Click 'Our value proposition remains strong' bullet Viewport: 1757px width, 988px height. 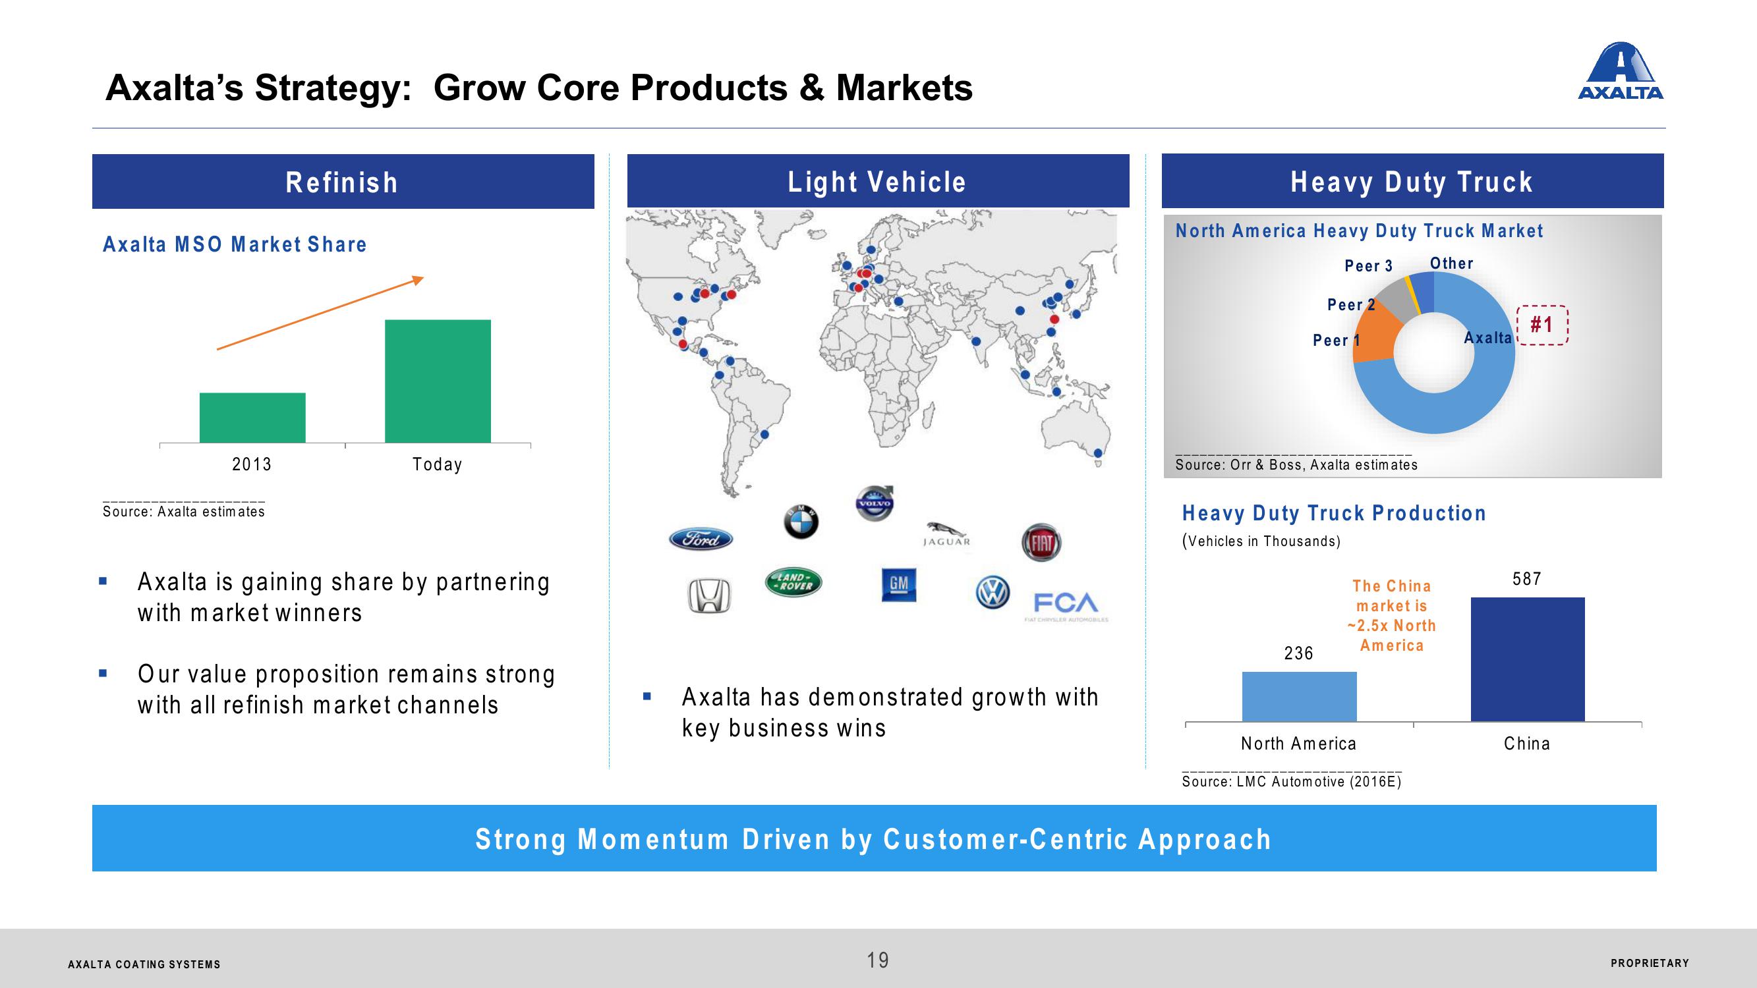click(347, 689)
